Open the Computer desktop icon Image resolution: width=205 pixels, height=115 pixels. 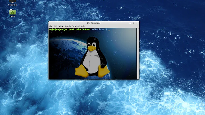[13, 1]
